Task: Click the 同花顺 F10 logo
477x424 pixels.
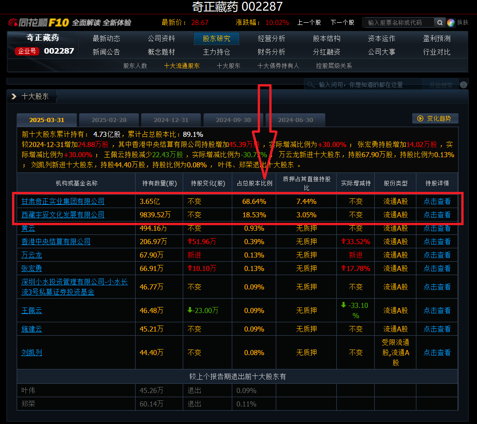Action: (x=39, y=23)
